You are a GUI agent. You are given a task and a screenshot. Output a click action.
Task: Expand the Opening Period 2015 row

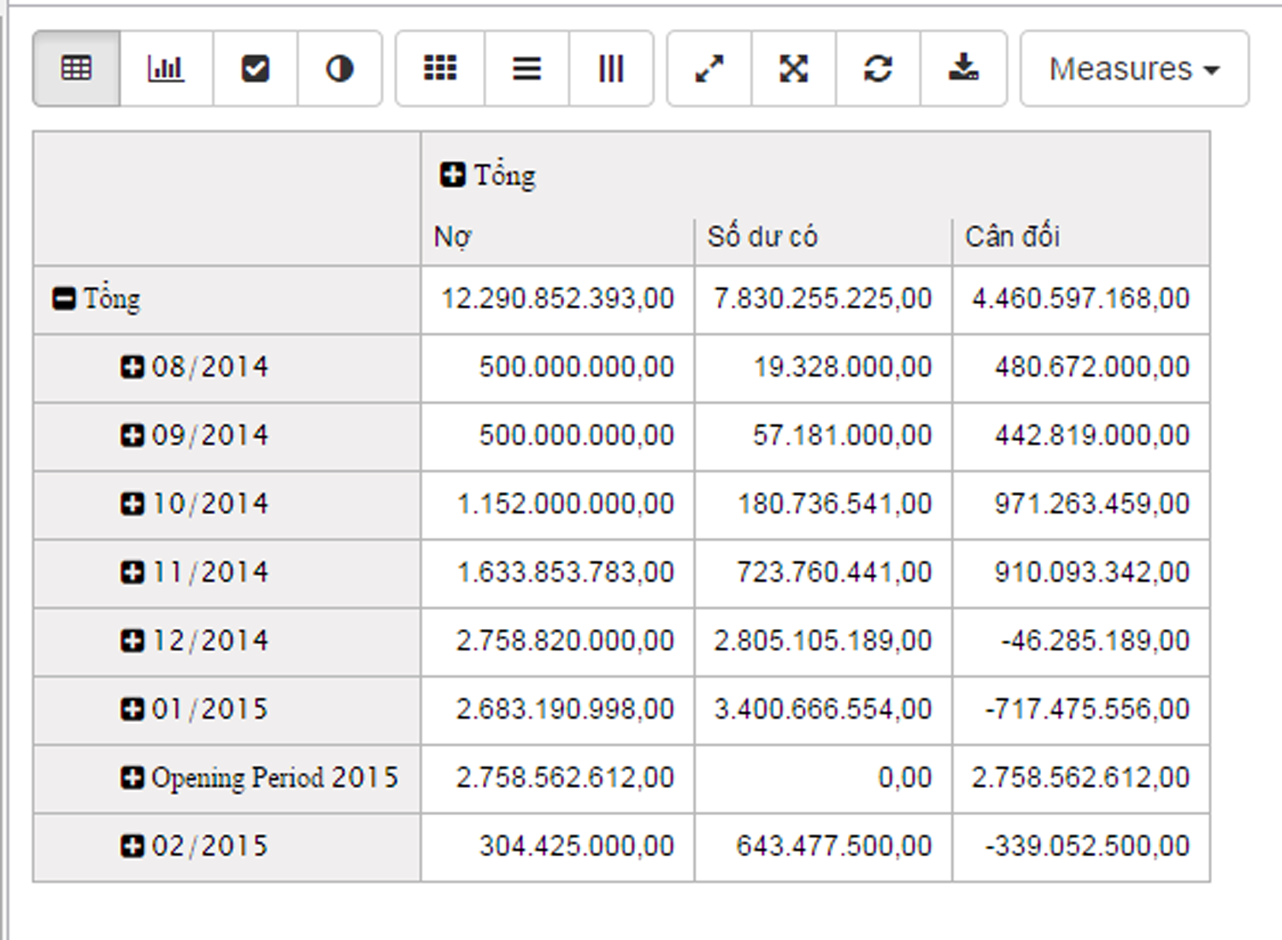(x=132, y=777)
